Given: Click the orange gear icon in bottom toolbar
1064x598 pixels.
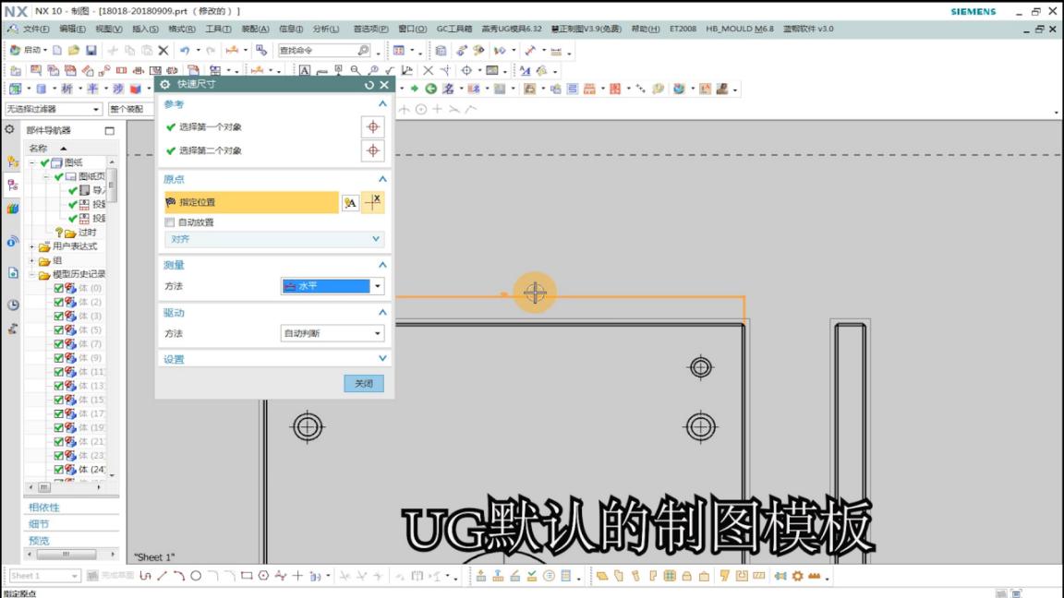Looking at the screenshot, I should pos(797,576).
